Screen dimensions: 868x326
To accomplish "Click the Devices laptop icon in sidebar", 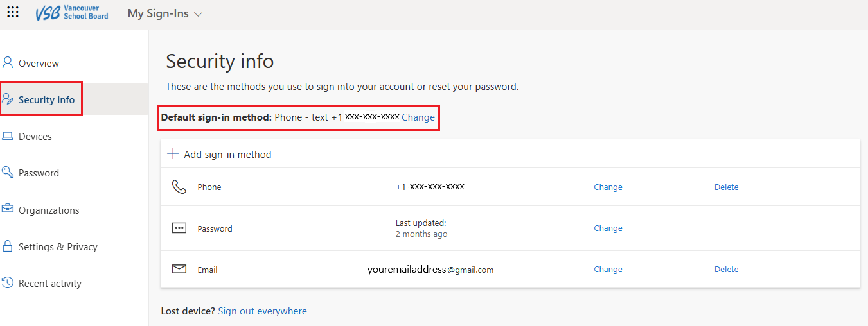I will coord(8,136).
